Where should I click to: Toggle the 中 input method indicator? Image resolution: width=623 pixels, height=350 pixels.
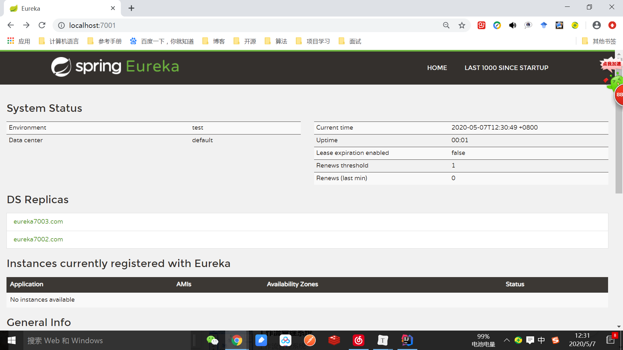coord(541,340)
